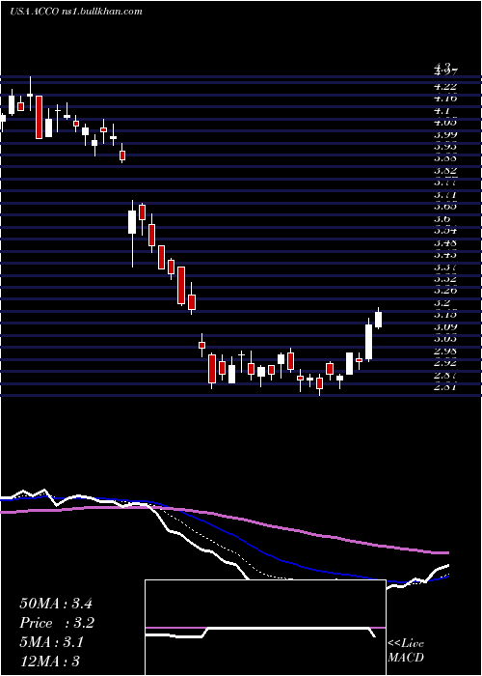Click the '50MA : 3.4' readout
The image size is (482, 676).
pyautogui.click(x=56, y=604)
